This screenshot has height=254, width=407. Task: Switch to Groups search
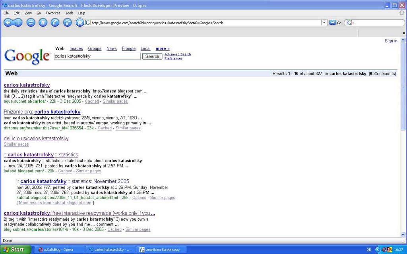pyautogui.click(x=95, y=48)
